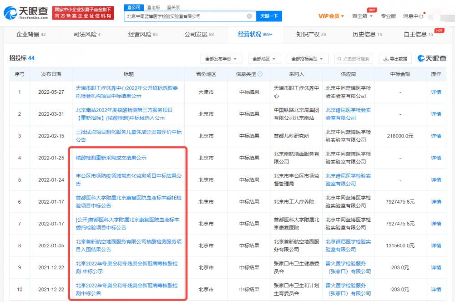This screenshot has height=302, width=455.
Task: Click 详情 for the 2022-05-27 row
Action: tap(436, 92)
